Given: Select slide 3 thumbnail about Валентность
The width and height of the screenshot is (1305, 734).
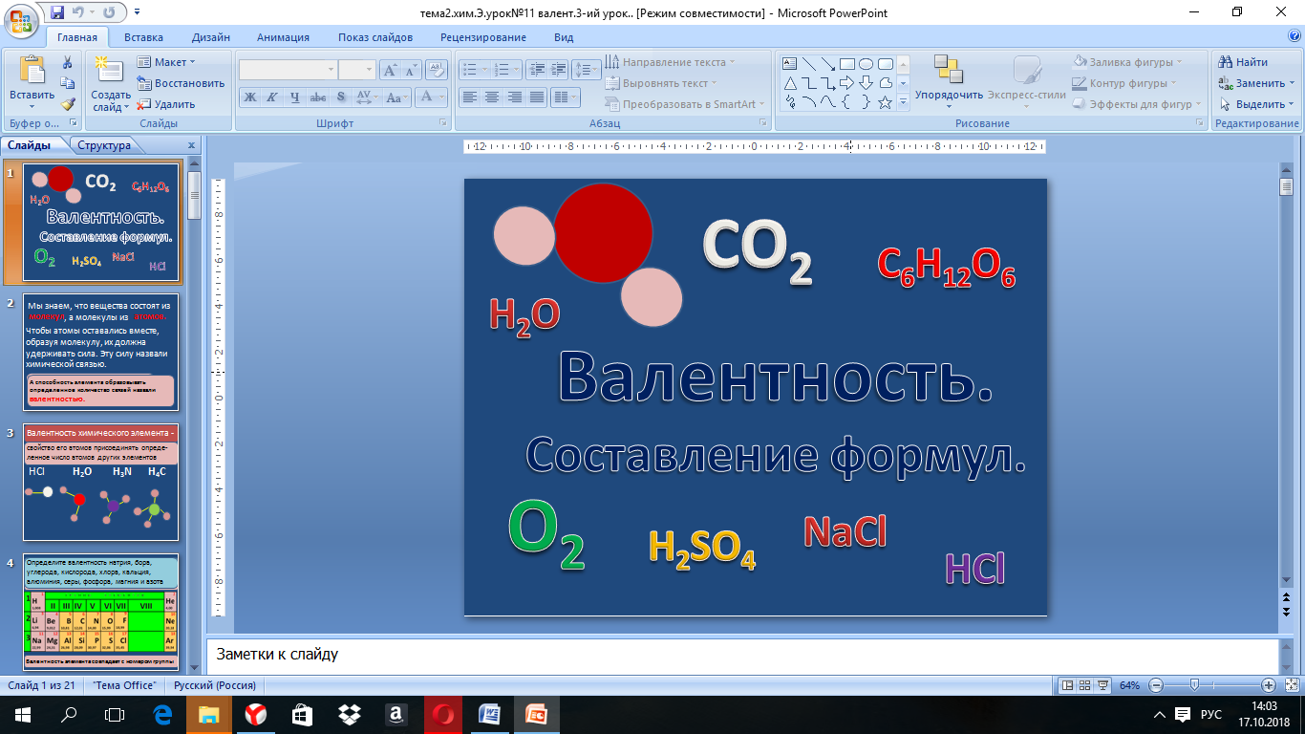Looking at the screenshot, I should tap(100, 484).
